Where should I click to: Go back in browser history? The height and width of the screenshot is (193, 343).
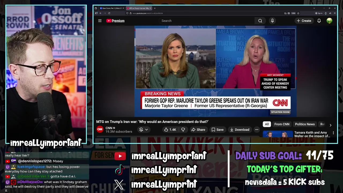(100, 13)
